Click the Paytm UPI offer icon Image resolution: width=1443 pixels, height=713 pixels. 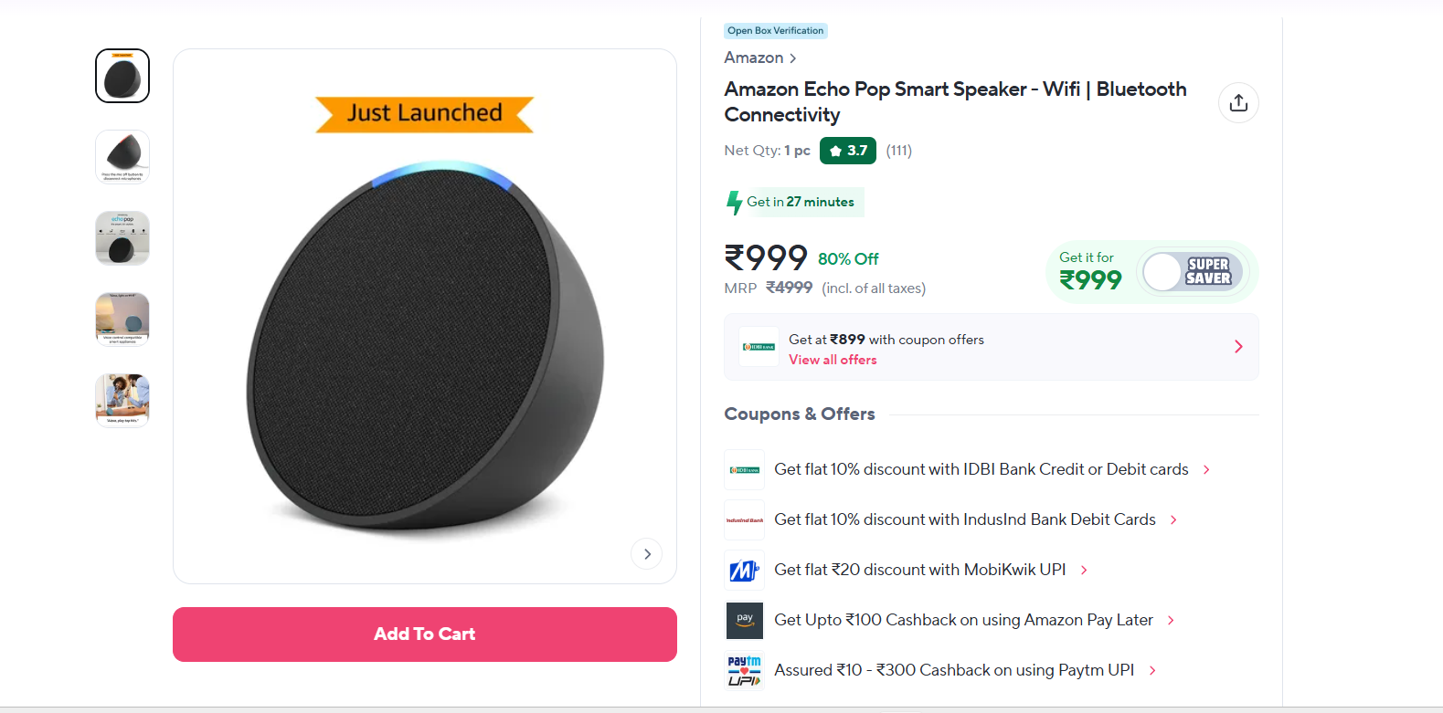[x=744, y=671]
